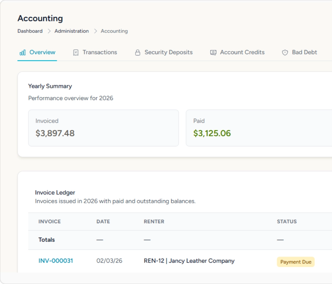
Task: Click the Overview bar chart icon
Action: (x=23, y=52)
